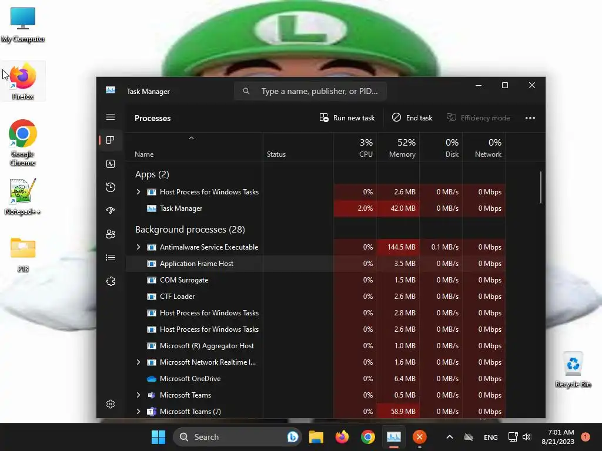
Task: Expand the Antimalware Service Executable row
Action: pyautogui.click(x=138, y=247)
